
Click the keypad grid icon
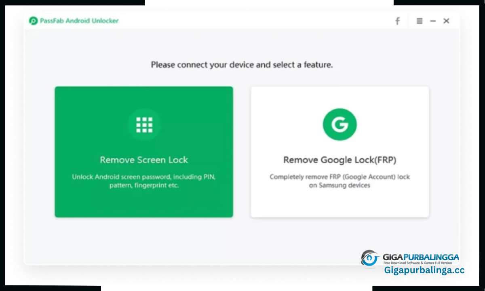coord(144,125)
